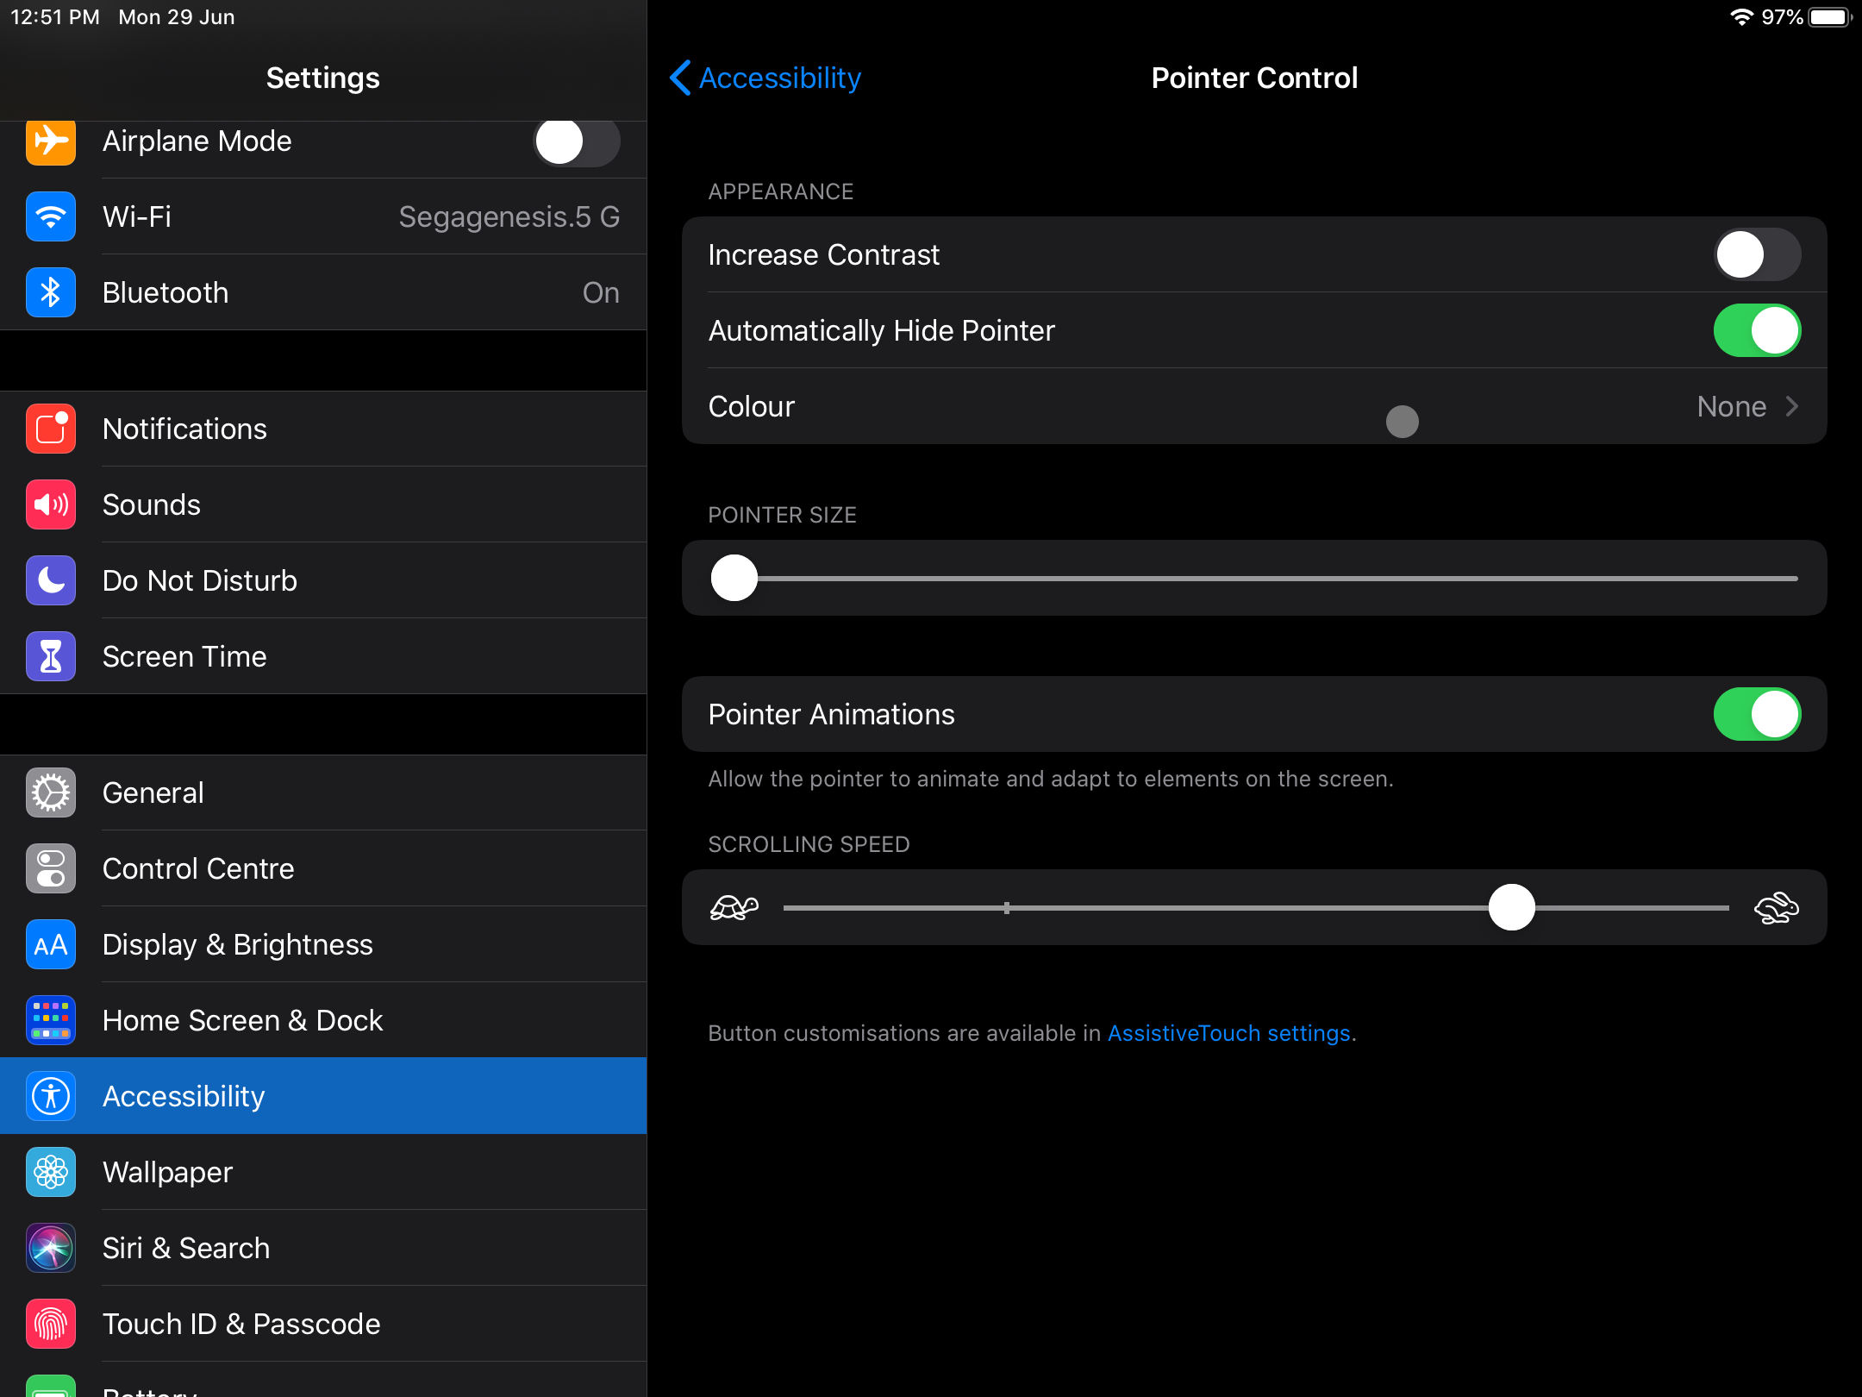Open Wi-Fi settings row
The height and width of the screenshot is (1397, 1862).
[323, 216]
